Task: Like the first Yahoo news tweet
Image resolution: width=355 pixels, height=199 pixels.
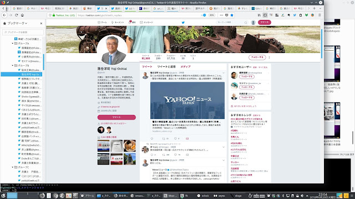Action: click(x=175, y=139)
